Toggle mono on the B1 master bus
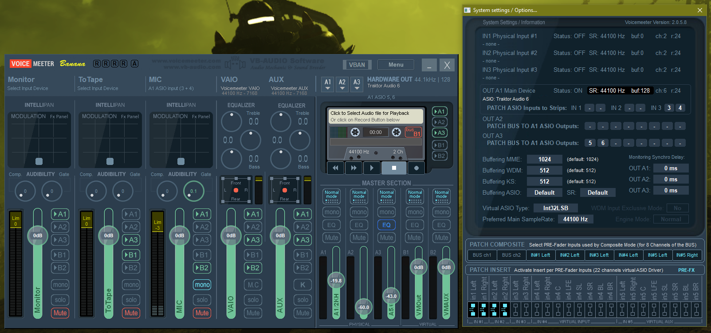711x333 pixels. click(415, 212)
